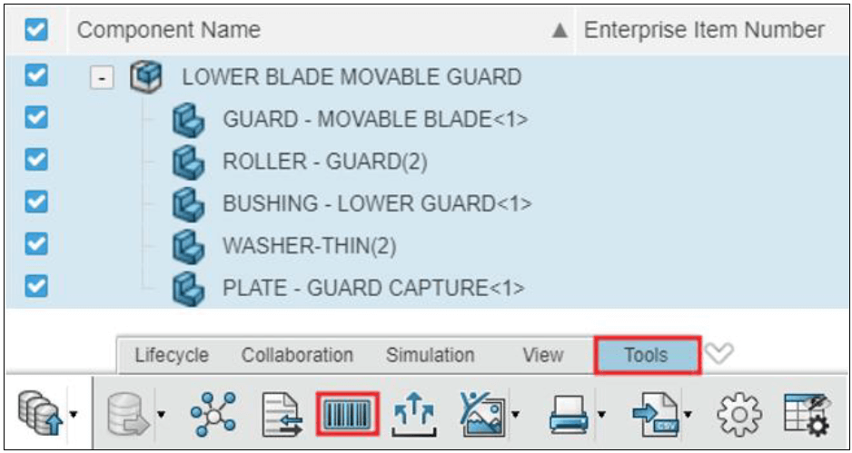Screen dimensions: 852x453
Task: Click the printer icon
Action: pyautogui.click(x=569, y=415)
